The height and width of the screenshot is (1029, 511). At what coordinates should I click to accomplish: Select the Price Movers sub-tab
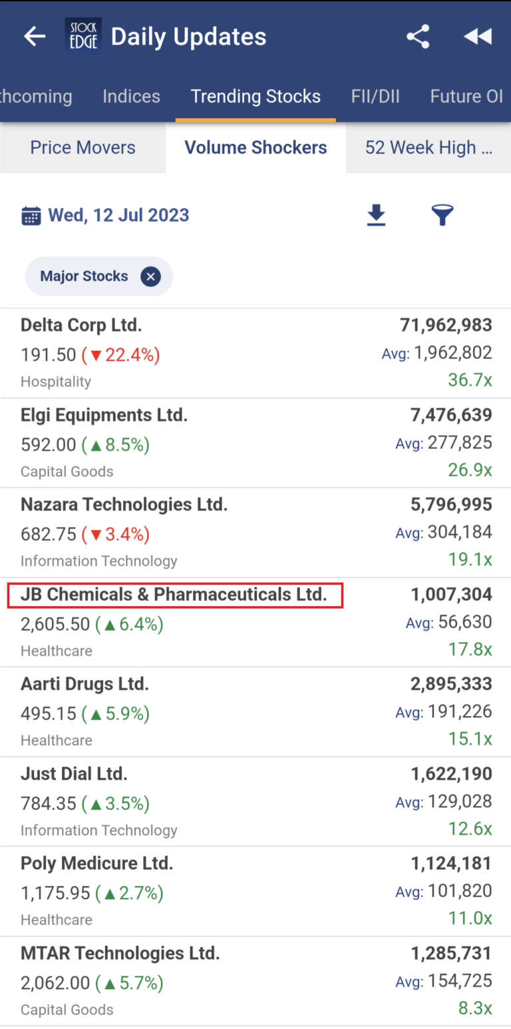click(x=83, y=148)
